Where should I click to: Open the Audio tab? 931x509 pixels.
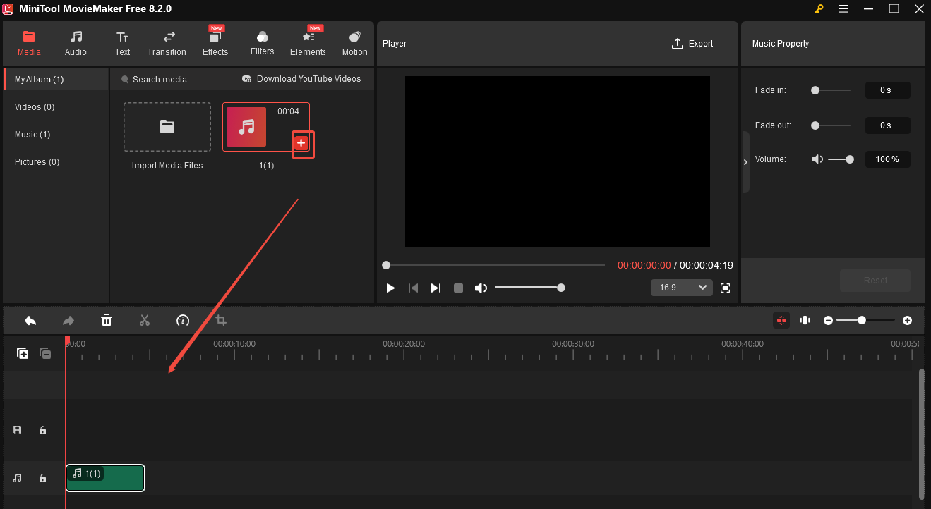(76, 44)
